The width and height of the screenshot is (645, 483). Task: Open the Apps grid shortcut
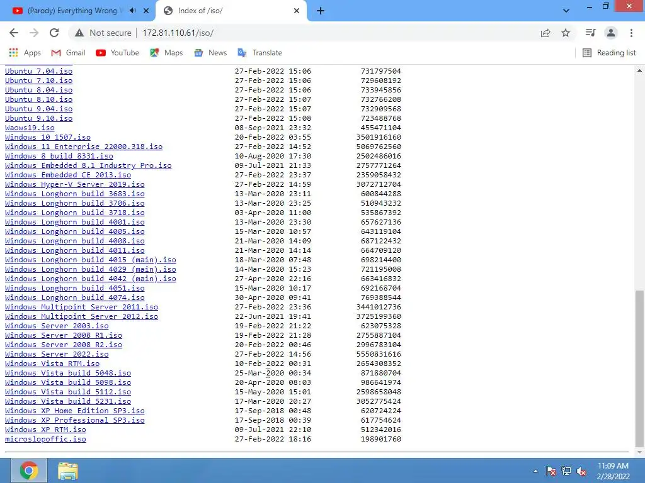pyautogui.click(x=25, y=53)
